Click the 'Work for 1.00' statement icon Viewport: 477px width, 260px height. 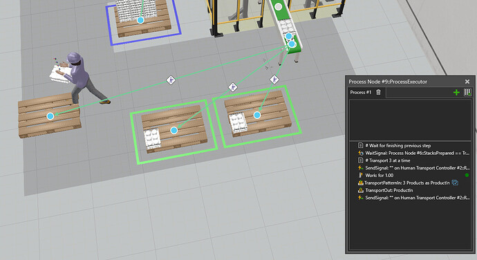tap(360, 176)
